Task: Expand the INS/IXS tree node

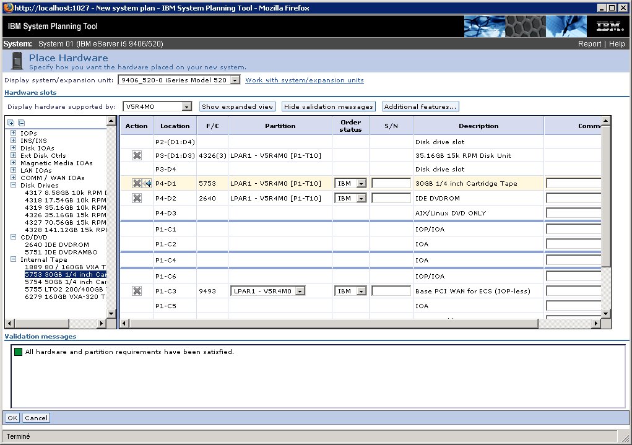Action: tap(13, 140)
